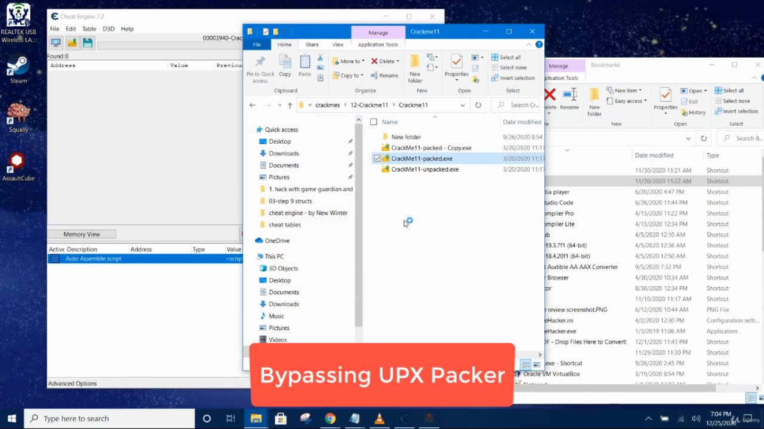Go up one folder level in Crackme11 window

(290, 105)
